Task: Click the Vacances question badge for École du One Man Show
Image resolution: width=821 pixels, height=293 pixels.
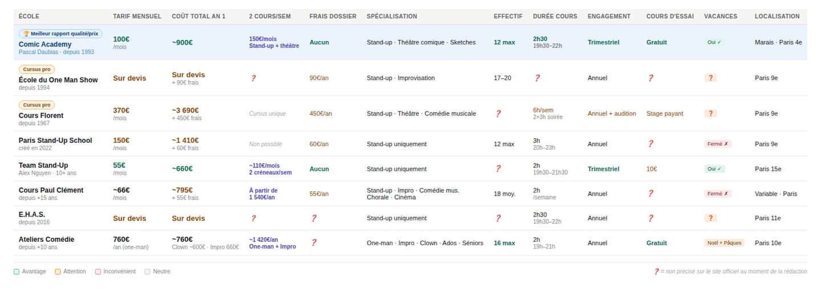Action: point(711,78)
